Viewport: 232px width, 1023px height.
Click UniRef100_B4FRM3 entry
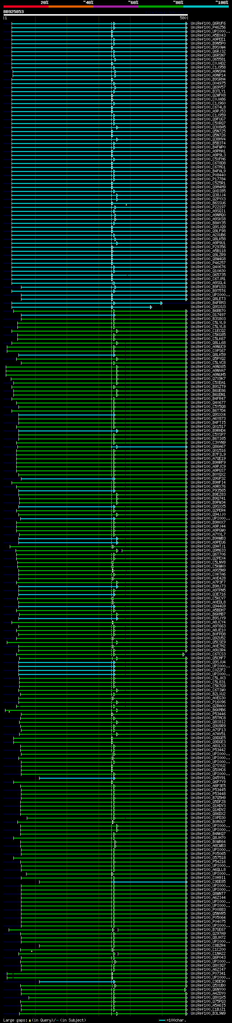pos(208,303)
